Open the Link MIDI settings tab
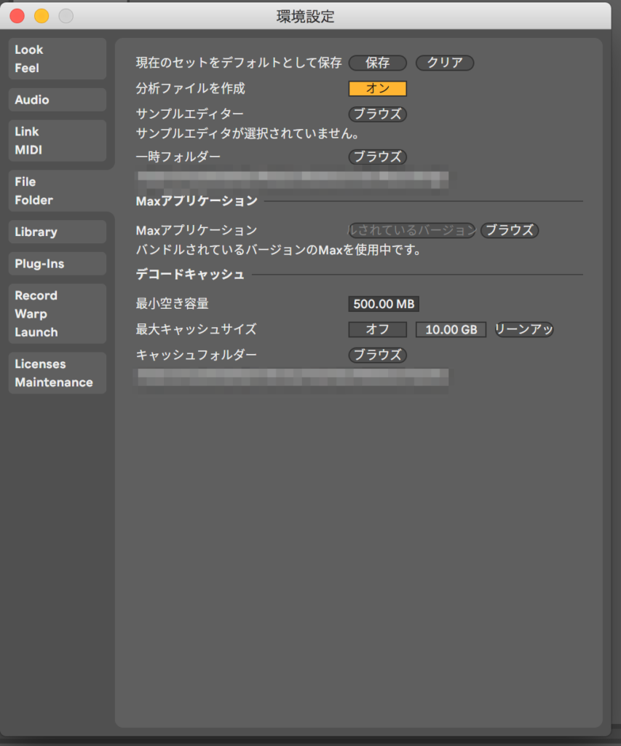The height and width of the screenshot is (746, 621). [x=57, y=141]
